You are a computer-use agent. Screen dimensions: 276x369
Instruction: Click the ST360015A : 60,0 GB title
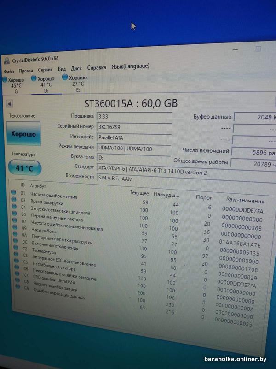131,103
